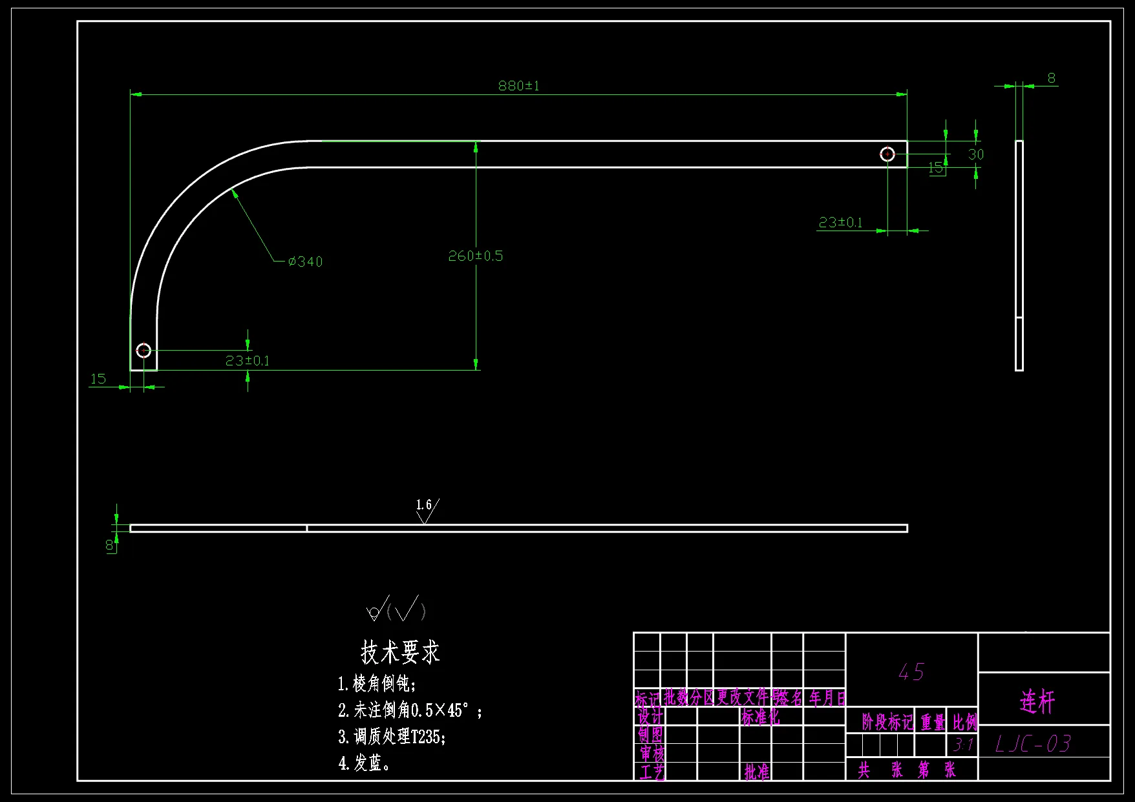This screenshot has height=802, width=1135.
Task: Click the 分区 column header
Action: pyautogui.click(x=702, y=697)
